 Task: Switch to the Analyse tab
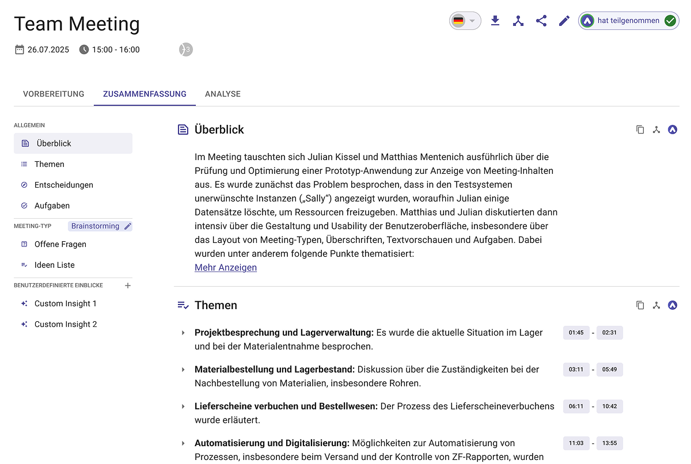coord(223,94)
